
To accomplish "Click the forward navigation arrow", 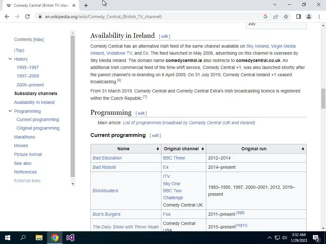I will 17,17.
